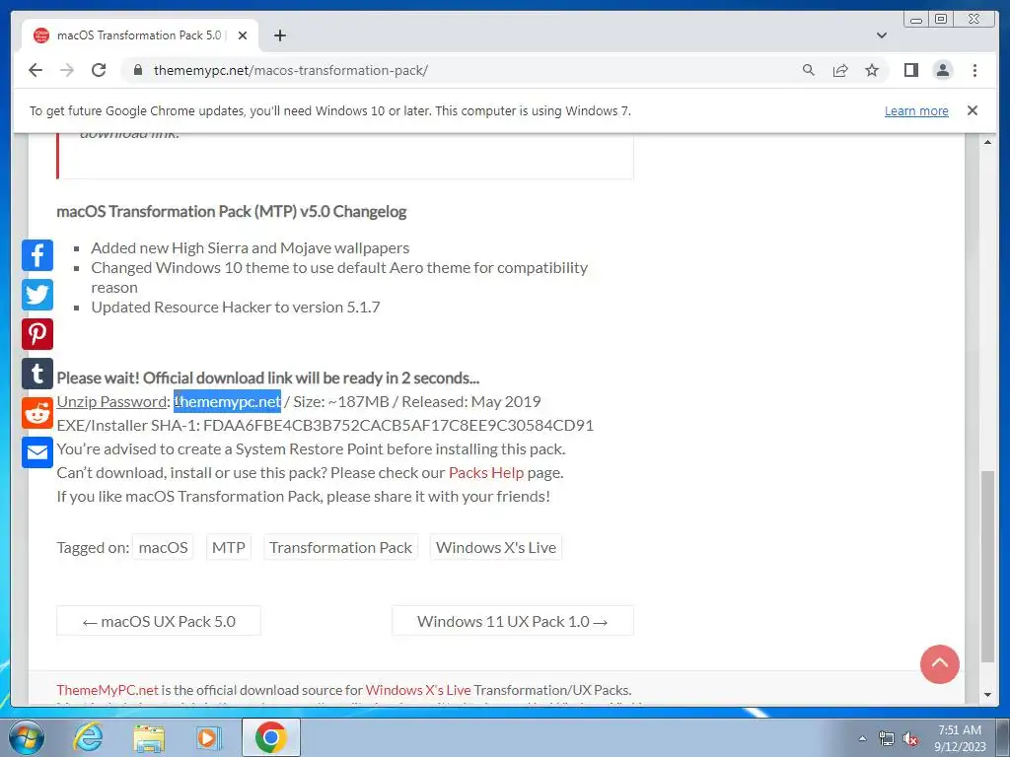Click the share page icon in address bar
Image resolution: width=1010 pixels, height=757 pixels.
tap(840, 70)
